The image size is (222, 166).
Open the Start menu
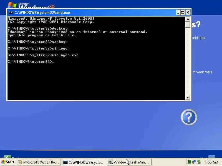tap(8, 162)
